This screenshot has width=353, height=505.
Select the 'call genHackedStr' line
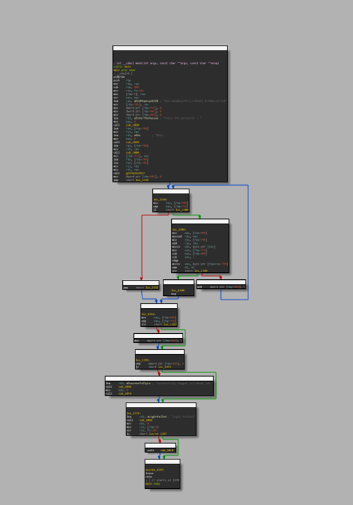[x=129, y=173]
